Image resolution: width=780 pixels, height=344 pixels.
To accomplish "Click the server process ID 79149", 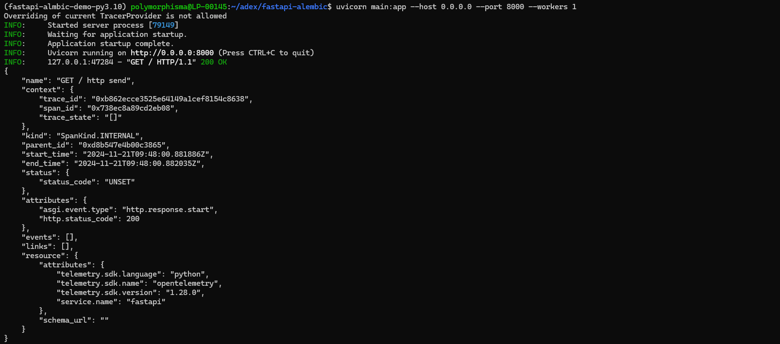I will [x=163, y=25].
